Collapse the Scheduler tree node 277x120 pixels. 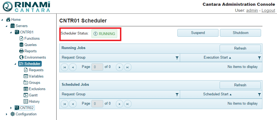pyautogui.click(x=15, y=64)
